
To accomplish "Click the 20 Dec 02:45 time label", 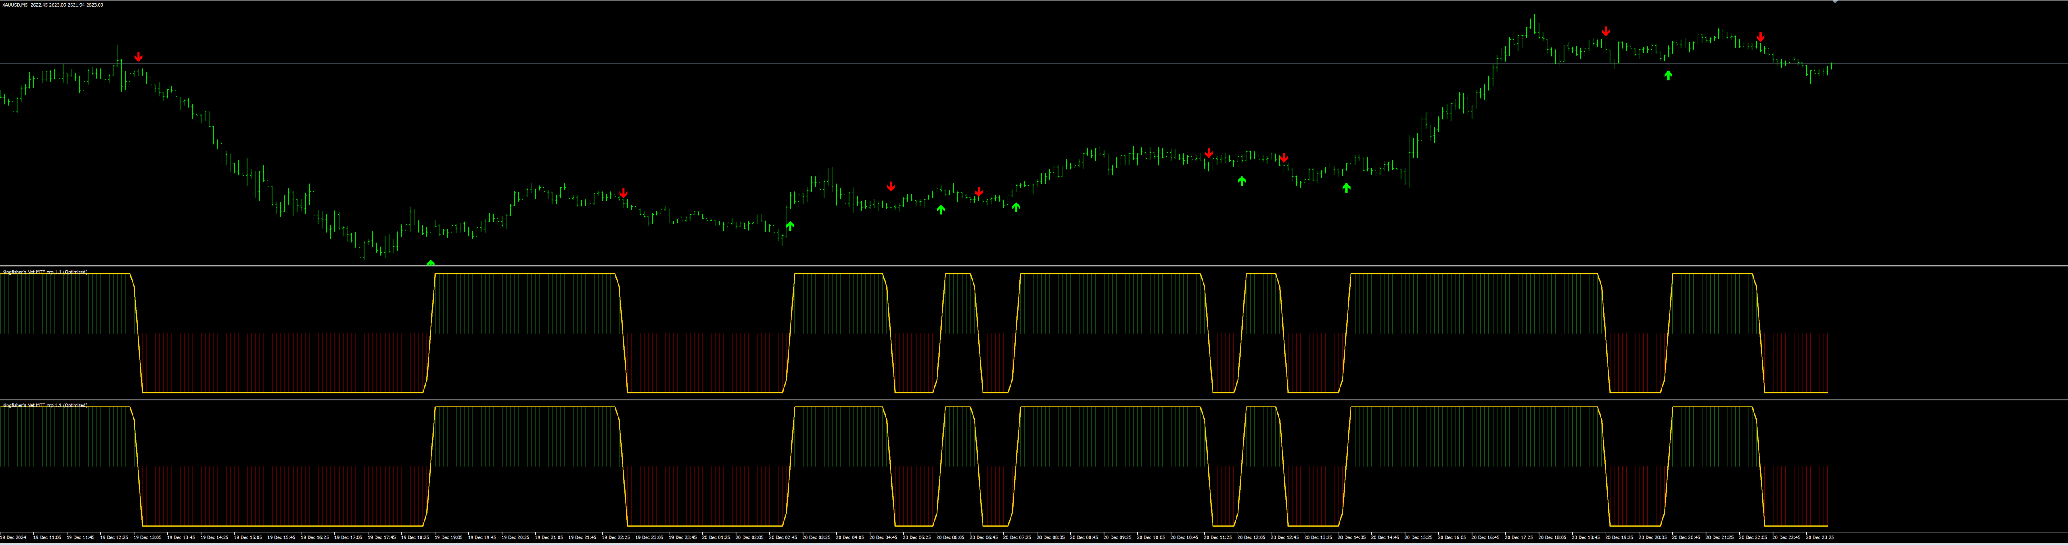I will pyautogui.click(x=783, y=538).
